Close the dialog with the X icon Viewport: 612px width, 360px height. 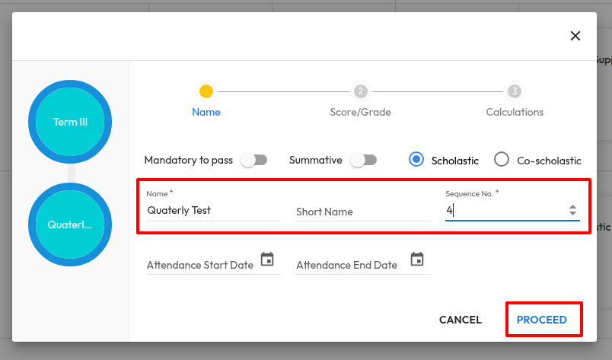[x=575, y=36]
